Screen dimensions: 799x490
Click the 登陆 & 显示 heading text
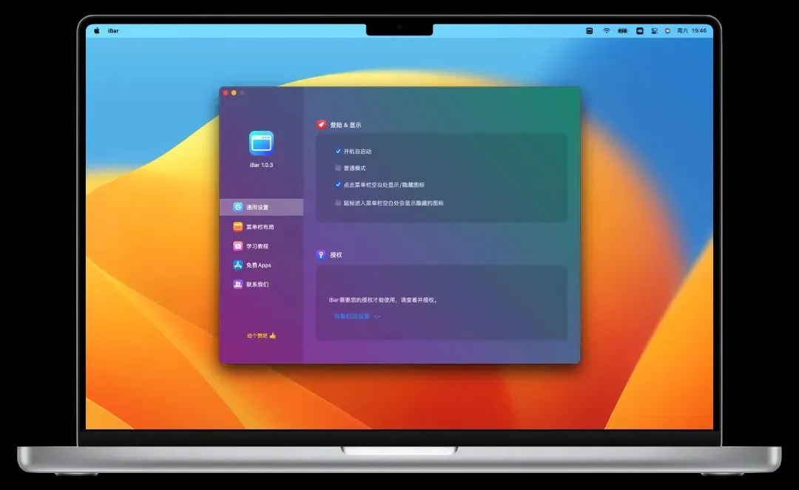[345, 125]
